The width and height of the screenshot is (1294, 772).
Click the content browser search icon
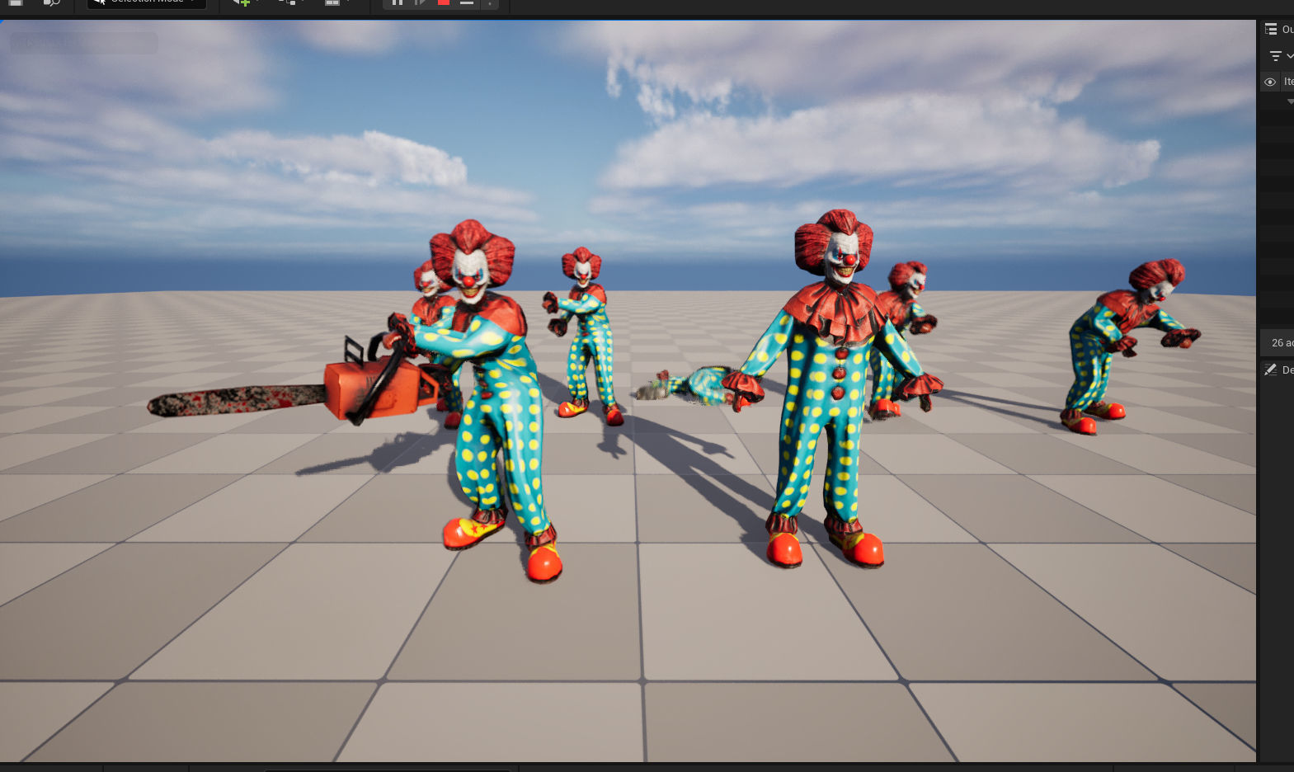[51, 2]
